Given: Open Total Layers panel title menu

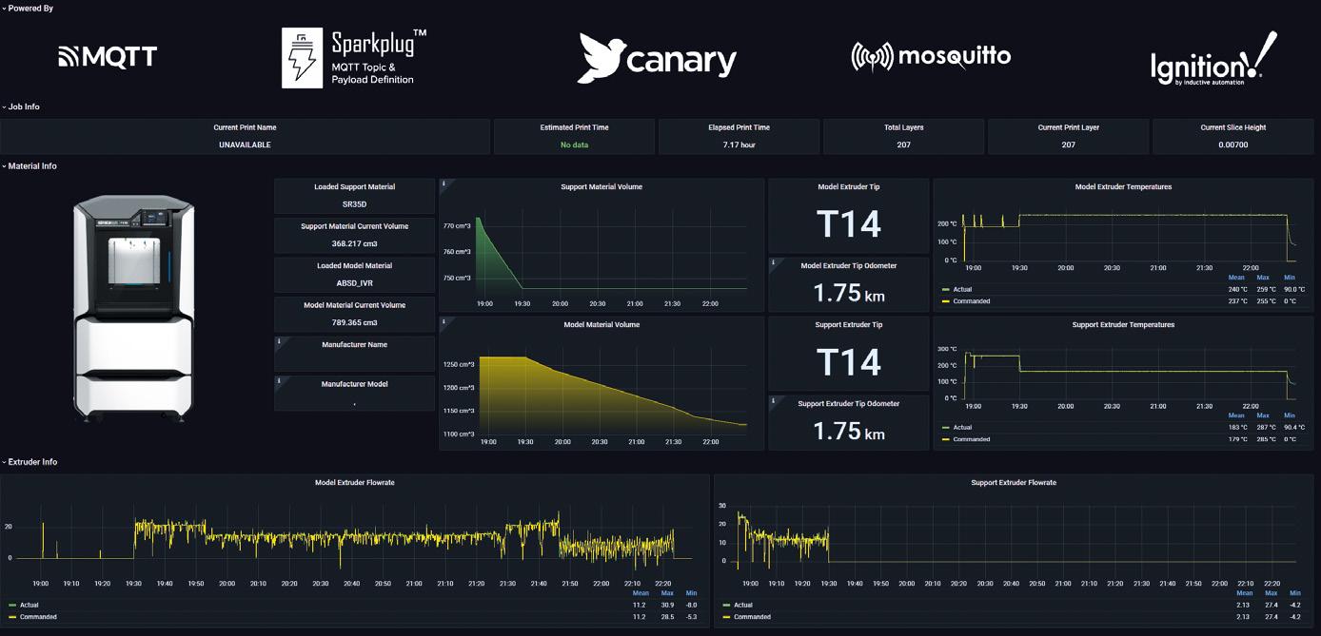Looking at the screenshot, I should 903,127.
